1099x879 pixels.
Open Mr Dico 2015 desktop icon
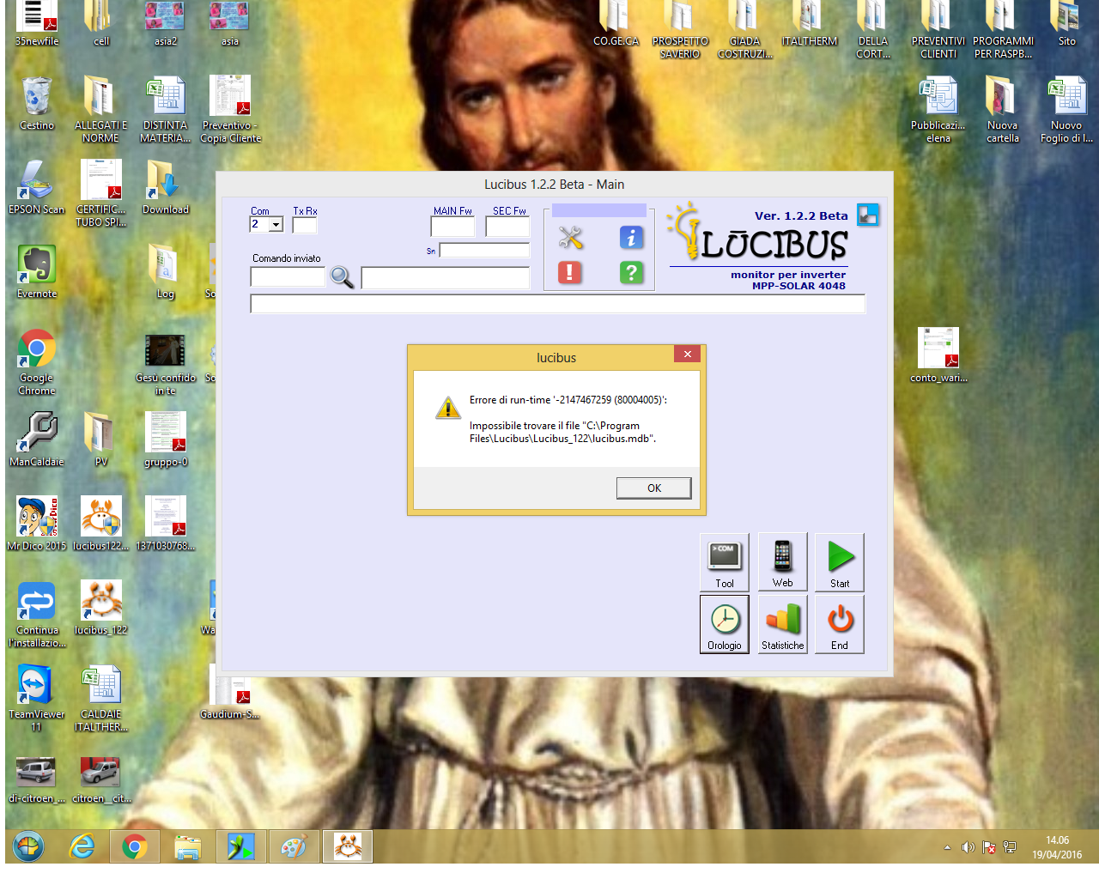pyautogui.click(x=36, y=524)
